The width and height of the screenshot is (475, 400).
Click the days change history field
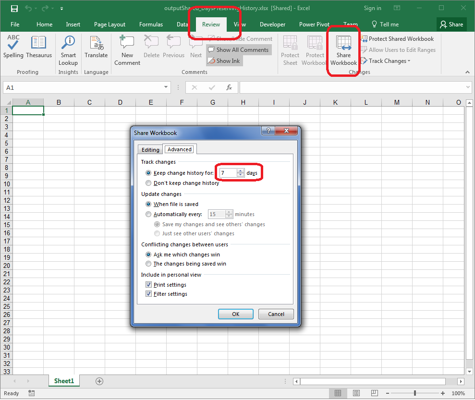point(227,173)
